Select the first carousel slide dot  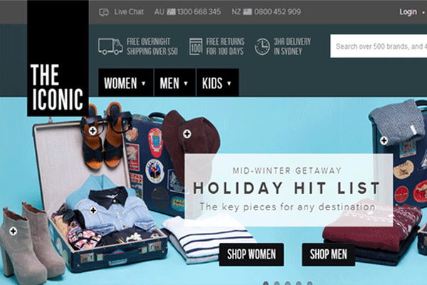click(x=266, y=284)
